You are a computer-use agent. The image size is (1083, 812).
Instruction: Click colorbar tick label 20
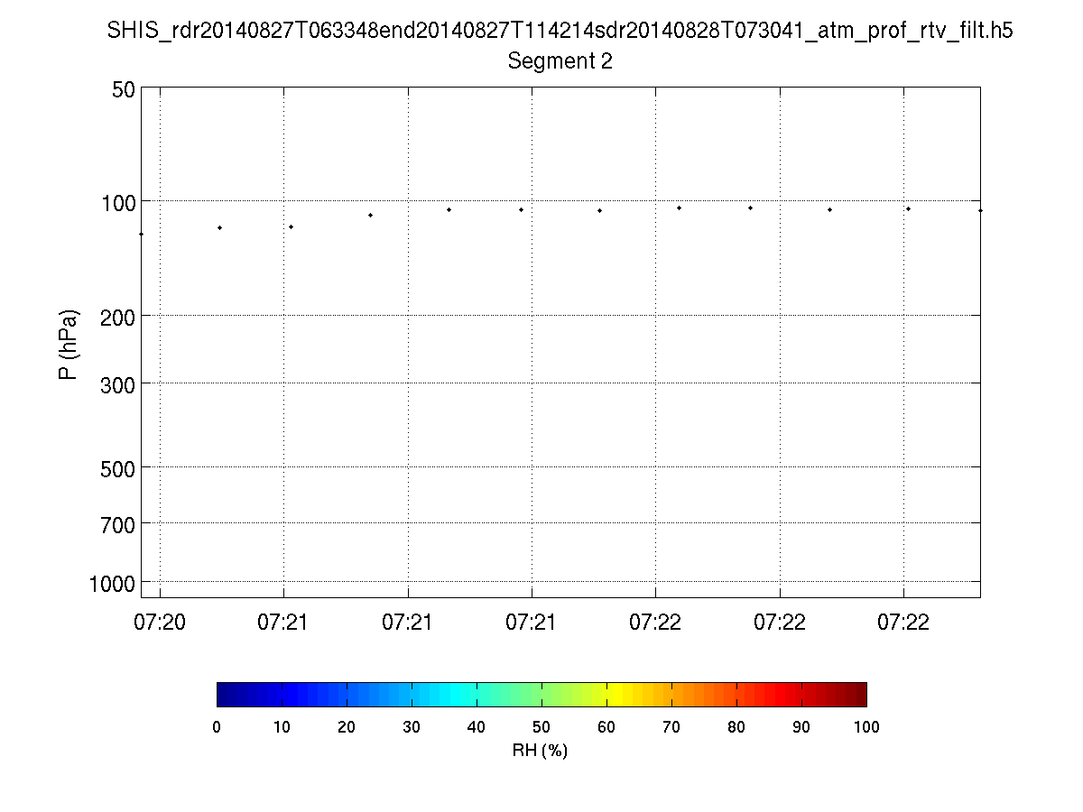pos(347,727)
